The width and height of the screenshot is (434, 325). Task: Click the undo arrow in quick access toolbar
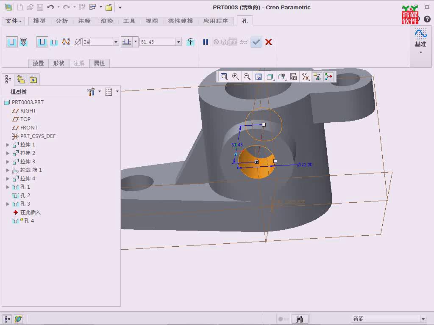tap(50, 7)
